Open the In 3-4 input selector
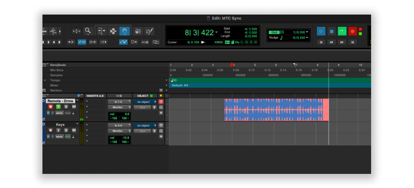 (x=119, y=125)
